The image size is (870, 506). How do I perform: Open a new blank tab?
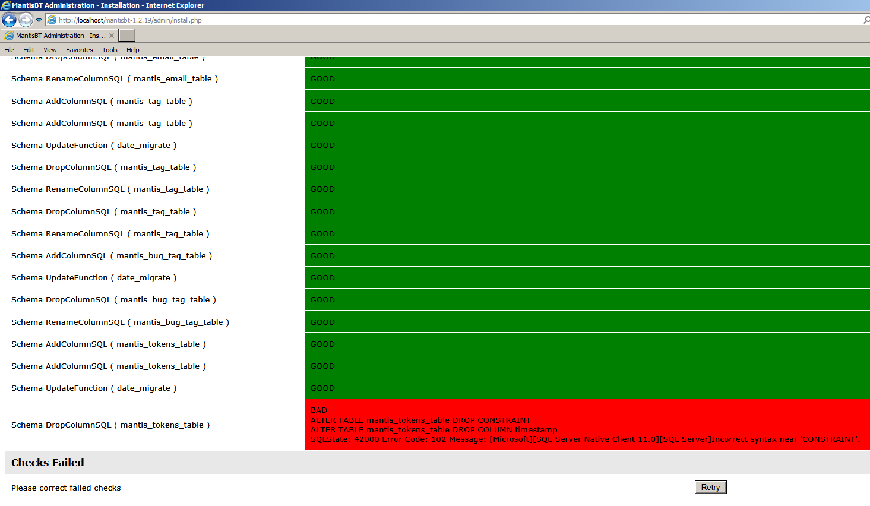127,36
